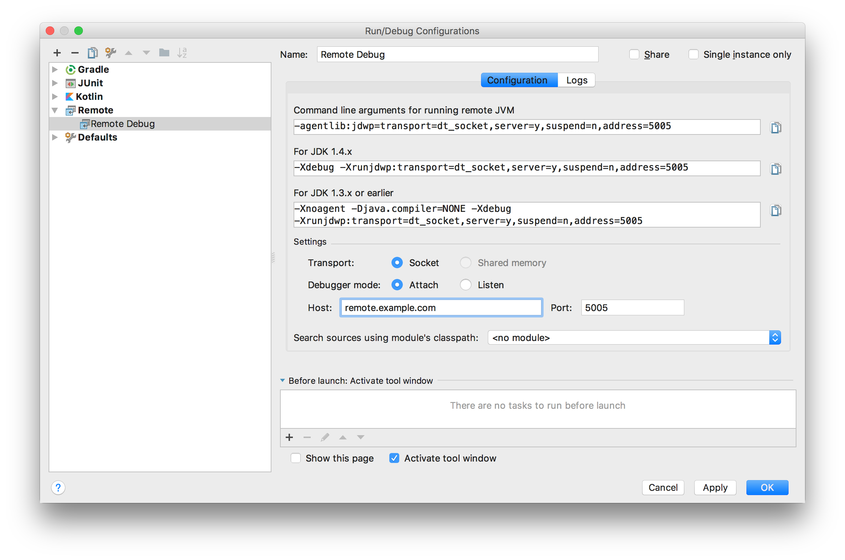The width and height of the screenshot is (845, 560).
Task: Copy JDK 1.4.x arguments to clipboard
Action: [775, 169]
